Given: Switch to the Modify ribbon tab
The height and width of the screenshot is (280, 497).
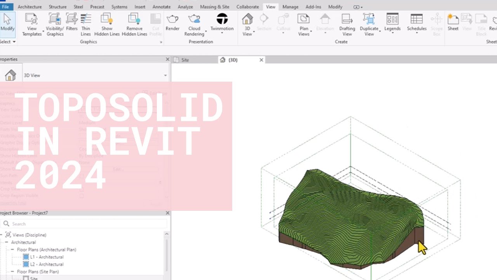Looking at the screenshot, I should [335, 7].
